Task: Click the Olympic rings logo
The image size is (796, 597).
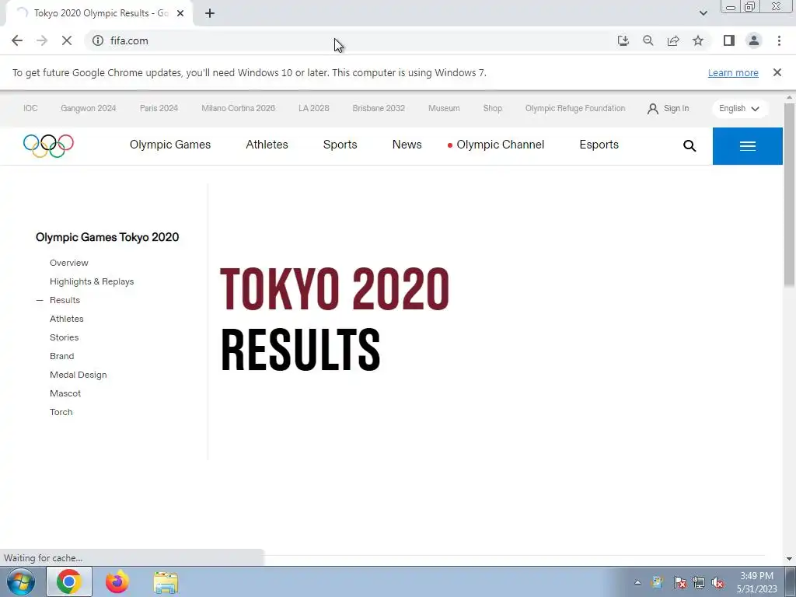Action: click(48, 145)
